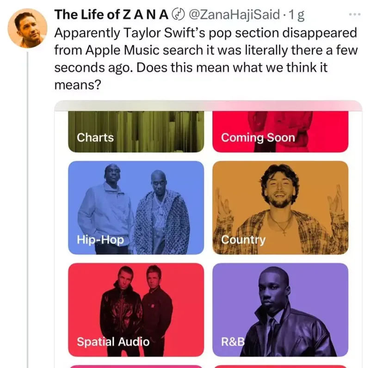The height and width of the screenshot is (368, 370).
Task: Open the three-dot more options menu
Action: tap(354, 15)
